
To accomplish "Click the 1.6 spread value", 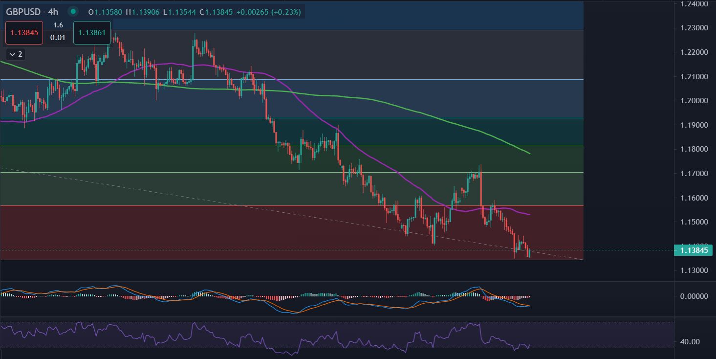I will click(58, 25).
